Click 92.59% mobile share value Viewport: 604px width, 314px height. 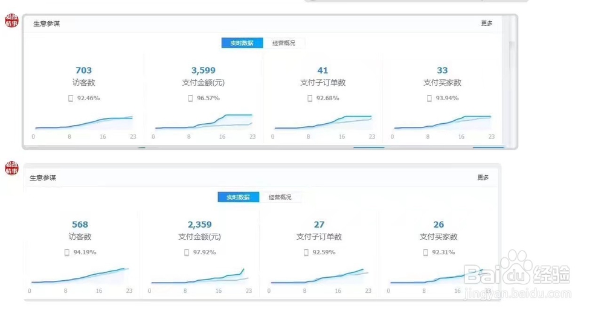[324, 252]
